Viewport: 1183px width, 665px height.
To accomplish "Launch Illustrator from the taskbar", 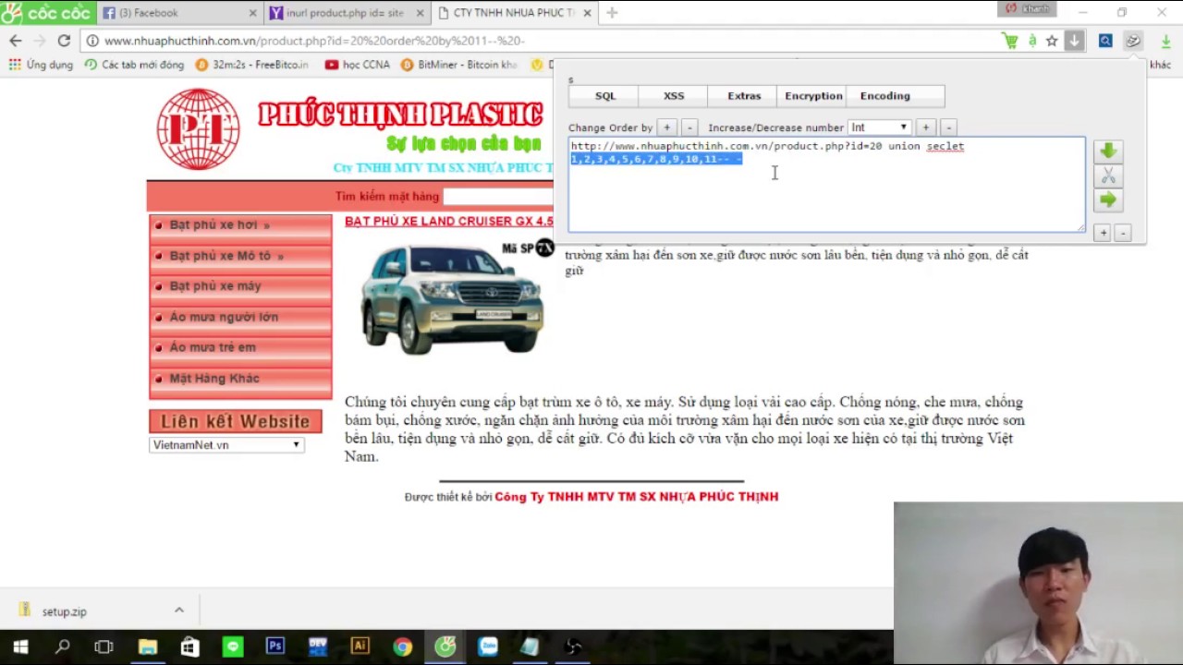I will coord(360,647).
